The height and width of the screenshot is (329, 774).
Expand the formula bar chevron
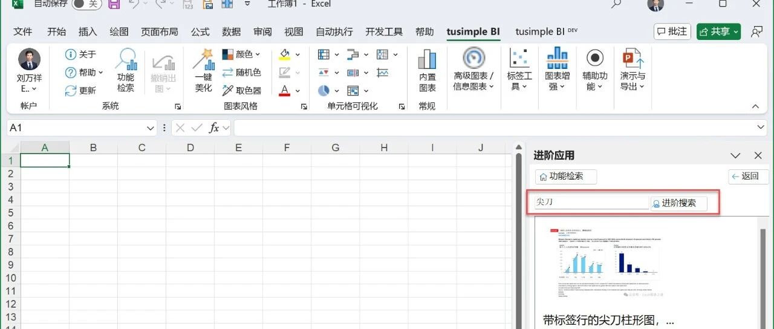pyautogui.click(x=761, y=128)
